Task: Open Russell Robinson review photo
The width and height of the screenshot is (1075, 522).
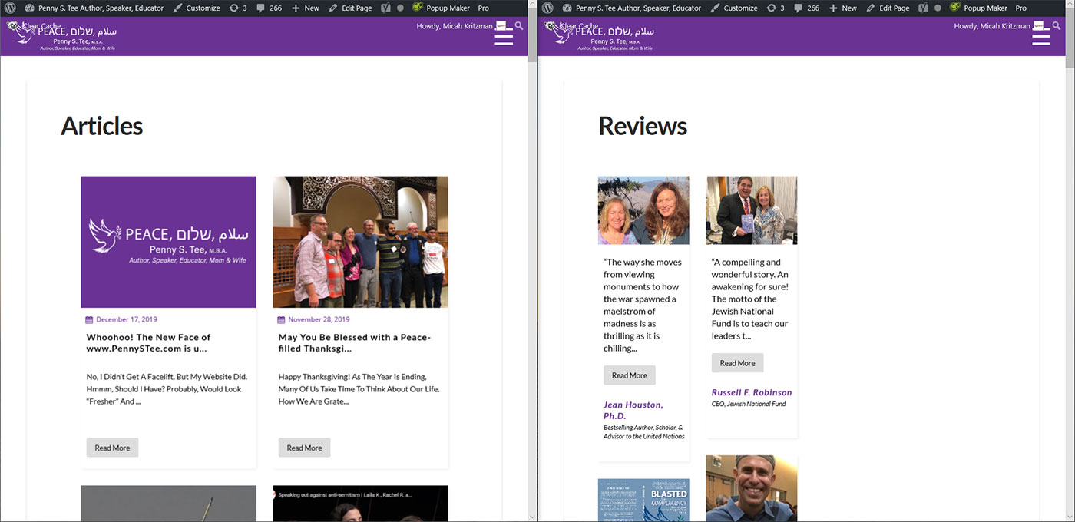Action: [x=752, y=210]
